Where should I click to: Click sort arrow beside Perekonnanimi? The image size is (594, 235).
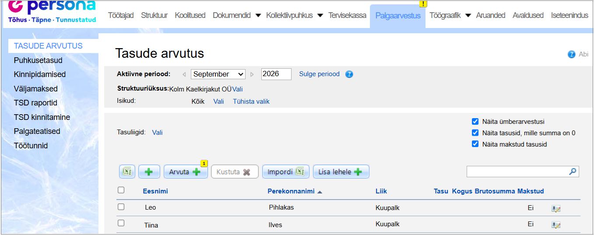tap(320, 192)
